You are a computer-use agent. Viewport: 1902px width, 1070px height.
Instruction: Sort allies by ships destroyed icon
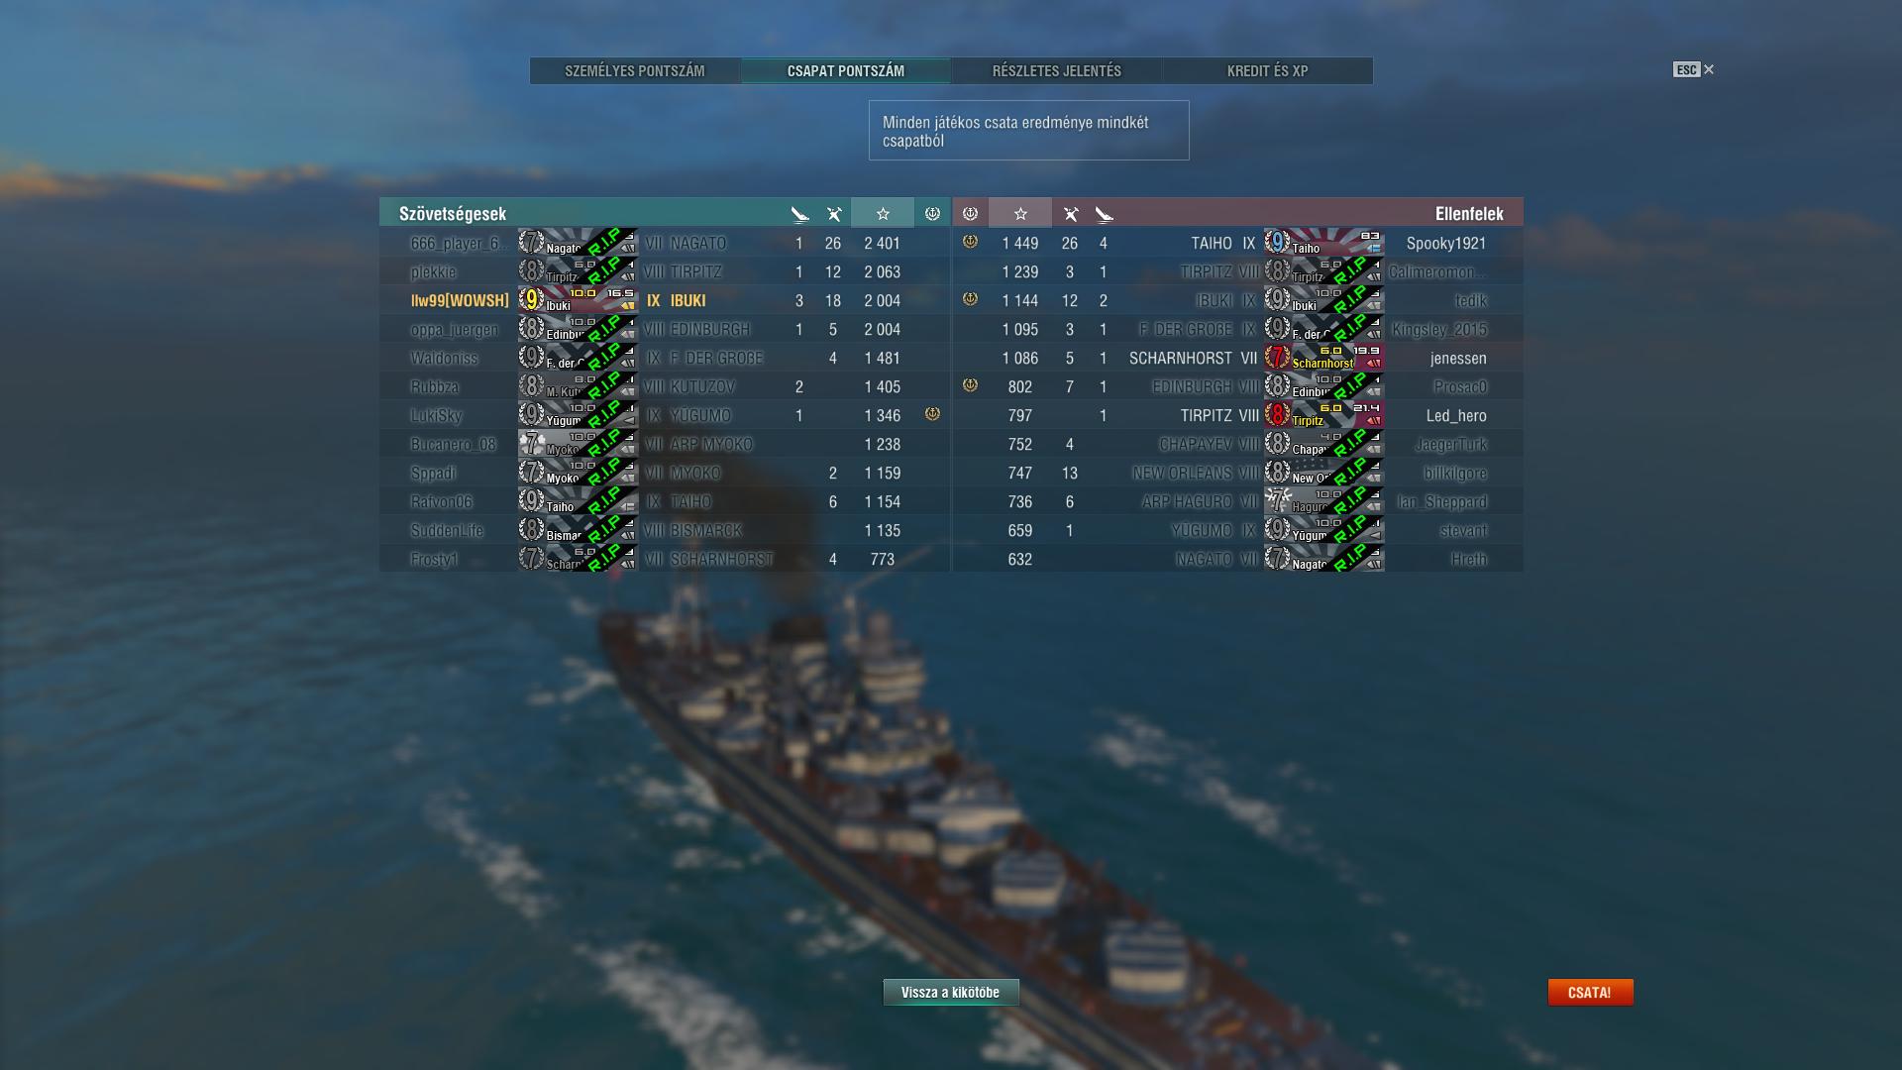click(x=800, y=214)
